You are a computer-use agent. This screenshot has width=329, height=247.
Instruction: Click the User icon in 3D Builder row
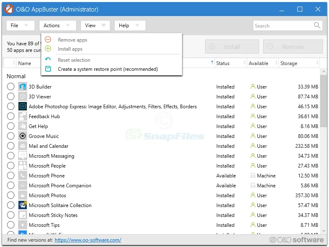tap(253, 86)
